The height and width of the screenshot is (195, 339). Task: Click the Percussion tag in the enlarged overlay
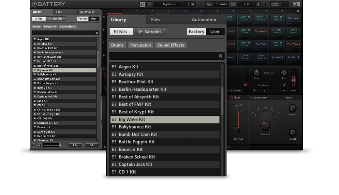point(140,45)
